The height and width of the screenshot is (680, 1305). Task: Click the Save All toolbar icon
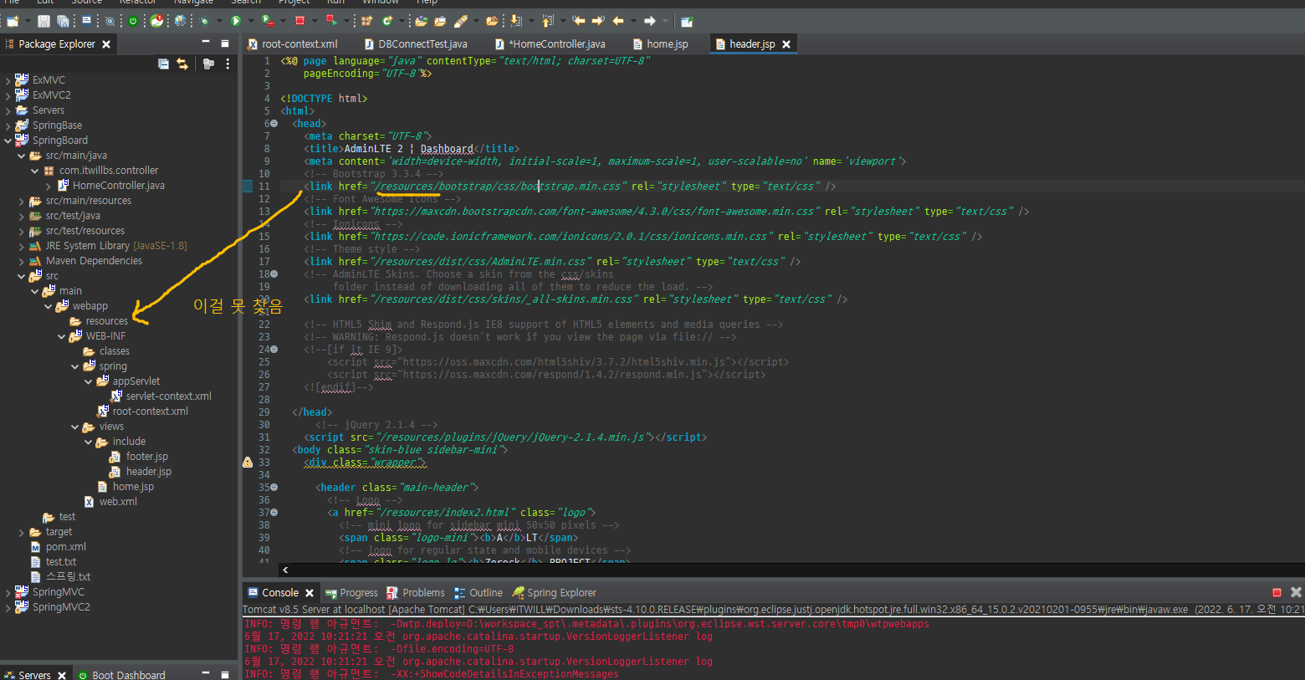pos(63,21)
